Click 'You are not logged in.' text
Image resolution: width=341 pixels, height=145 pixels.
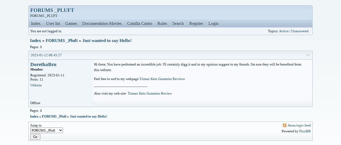46,31
